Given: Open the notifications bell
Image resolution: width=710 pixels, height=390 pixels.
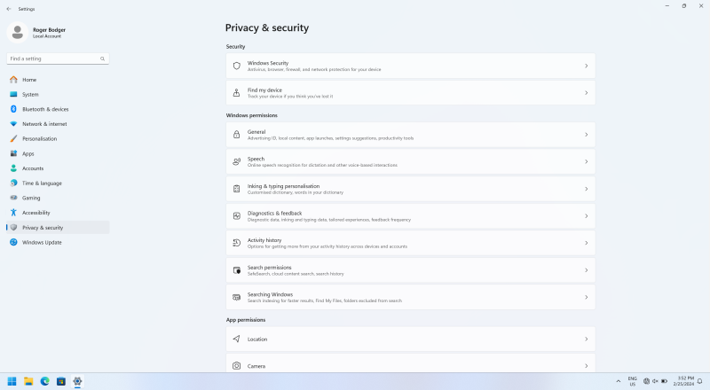Looking at the screenshot, I should 700,381.
